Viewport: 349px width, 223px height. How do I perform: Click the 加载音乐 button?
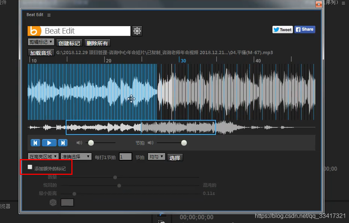tap(41, 53)
